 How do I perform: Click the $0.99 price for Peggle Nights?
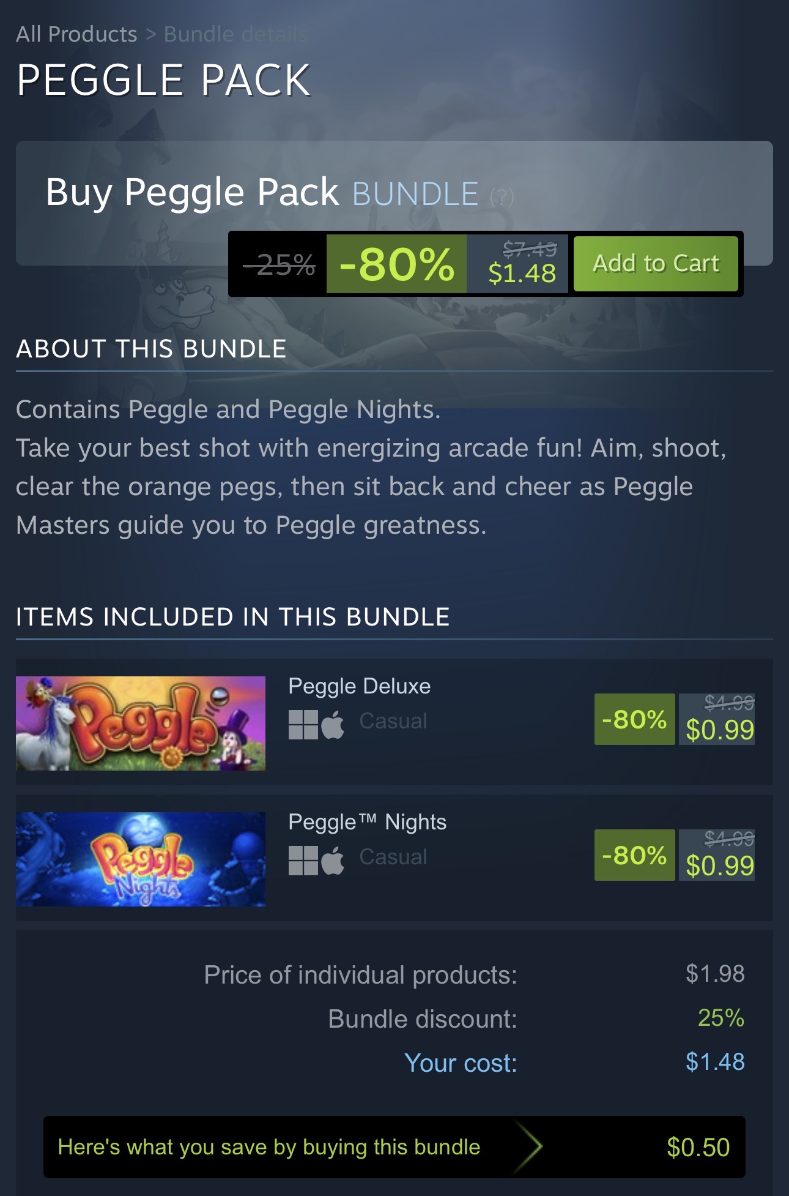720,865
